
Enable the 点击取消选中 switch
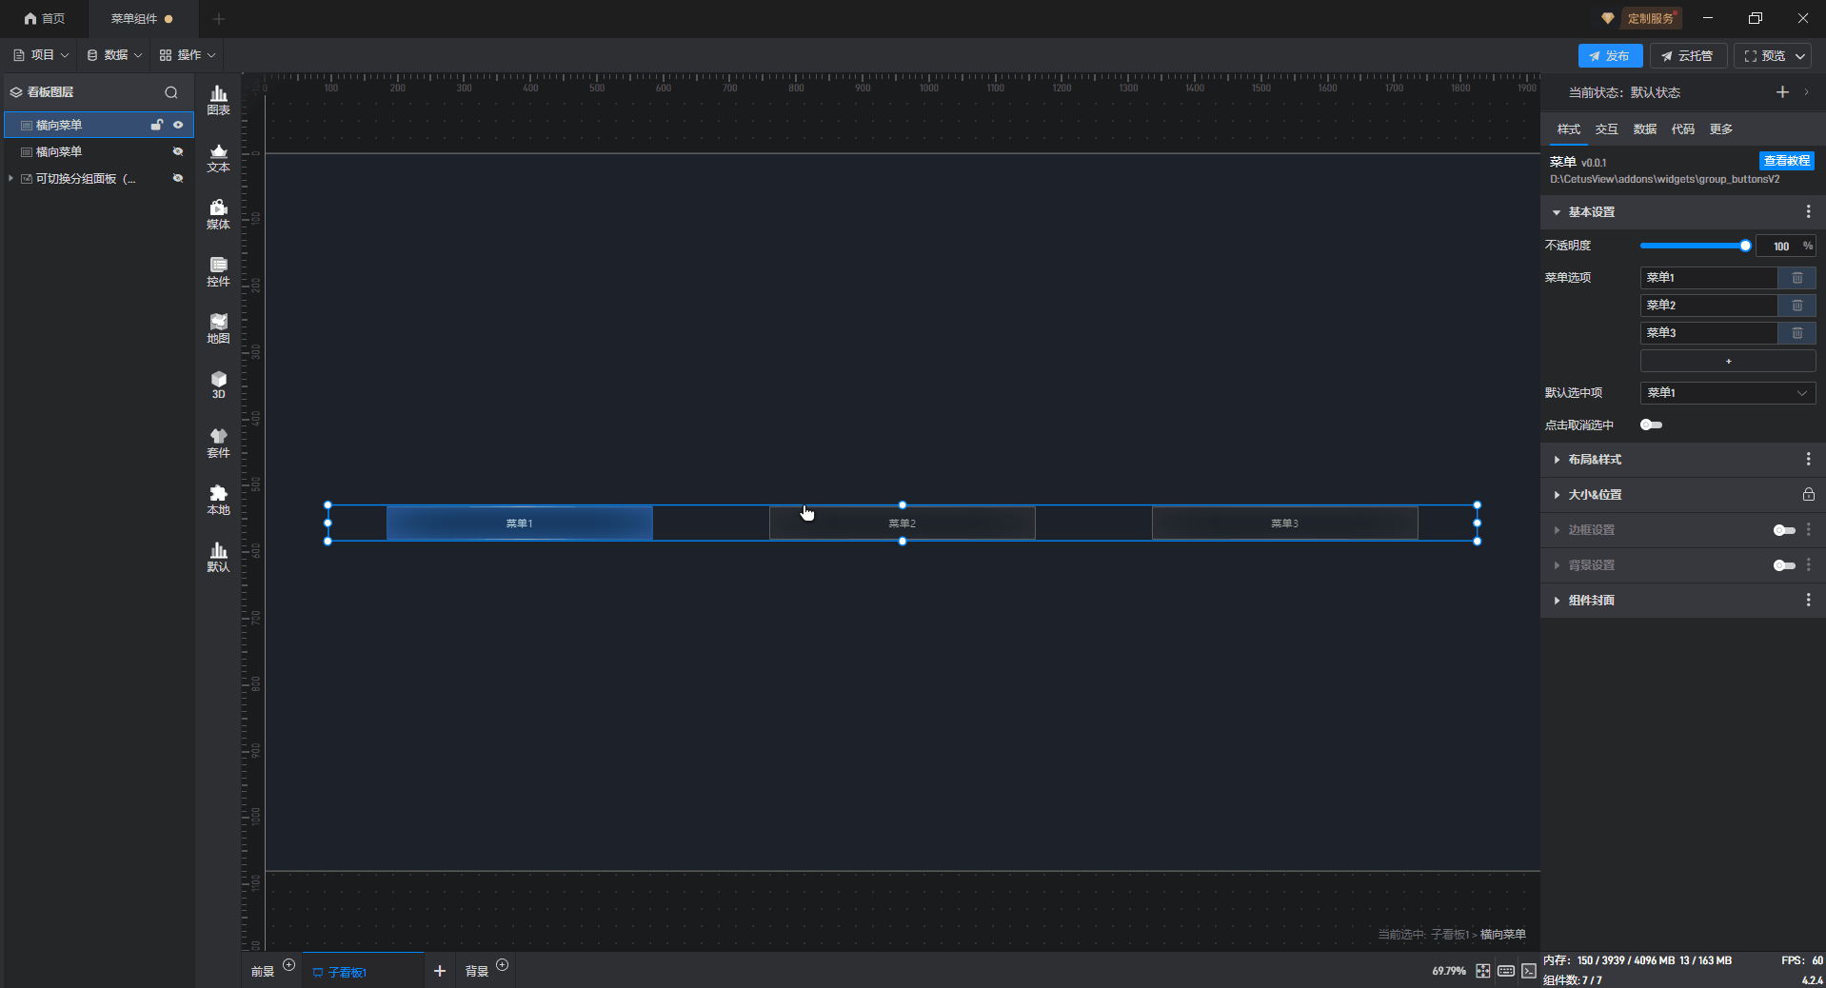coord(1651,425)
